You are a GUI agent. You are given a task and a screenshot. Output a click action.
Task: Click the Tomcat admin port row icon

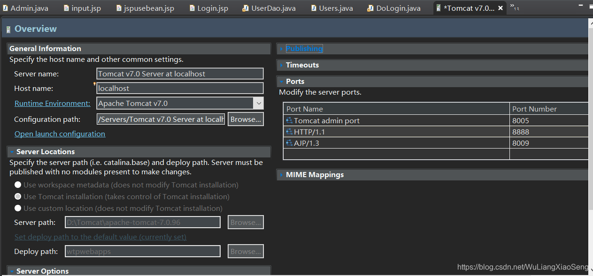coord(289,120)
